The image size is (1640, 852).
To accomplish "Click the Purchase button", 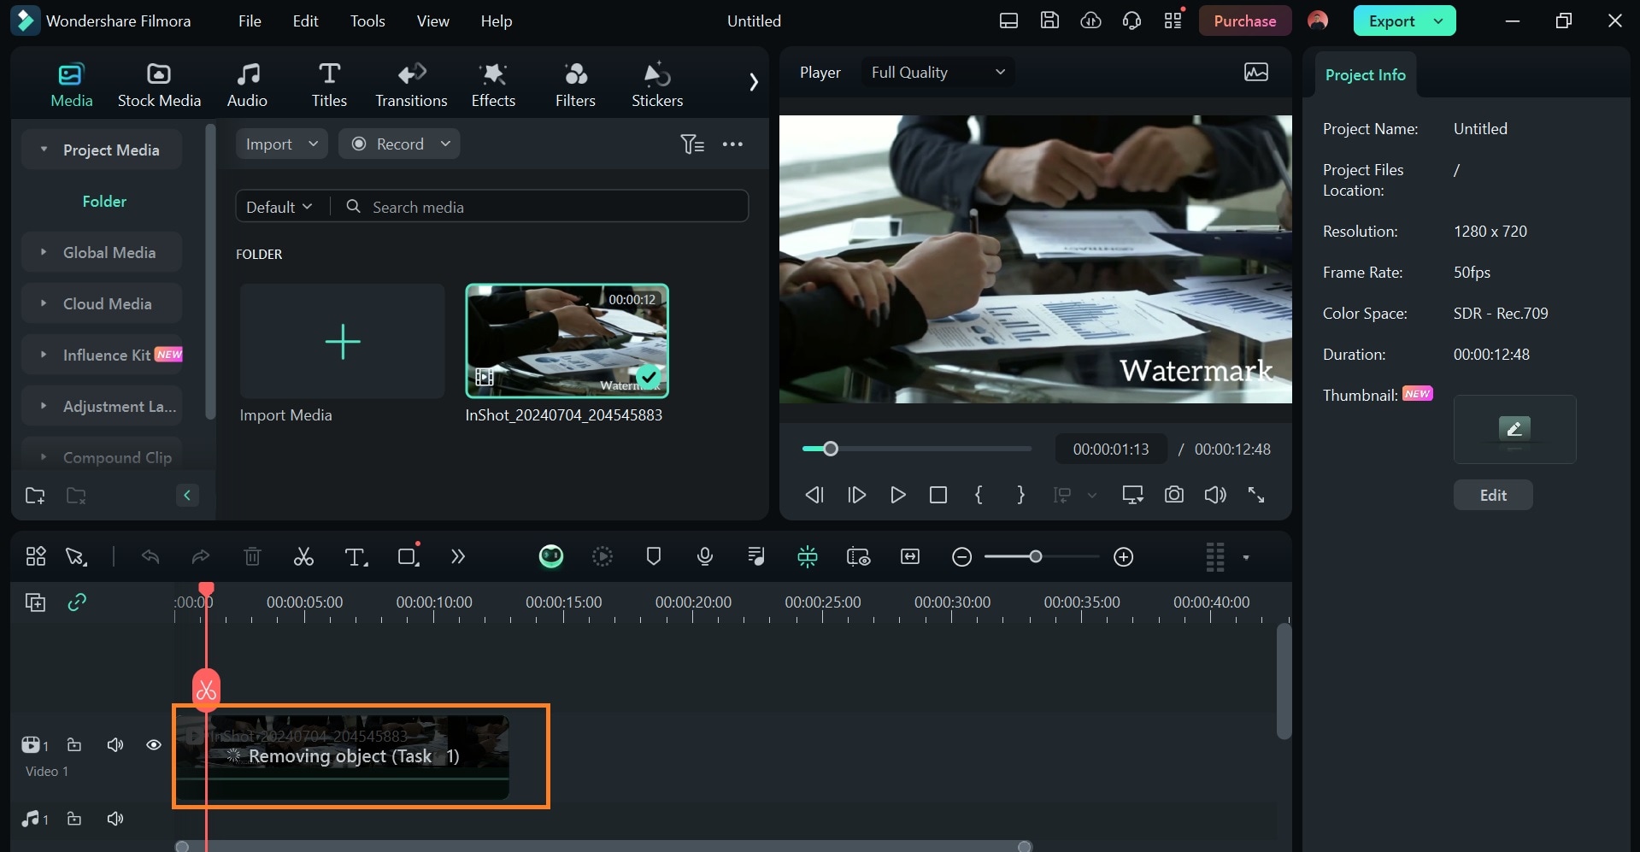I will pos(1244,21).
